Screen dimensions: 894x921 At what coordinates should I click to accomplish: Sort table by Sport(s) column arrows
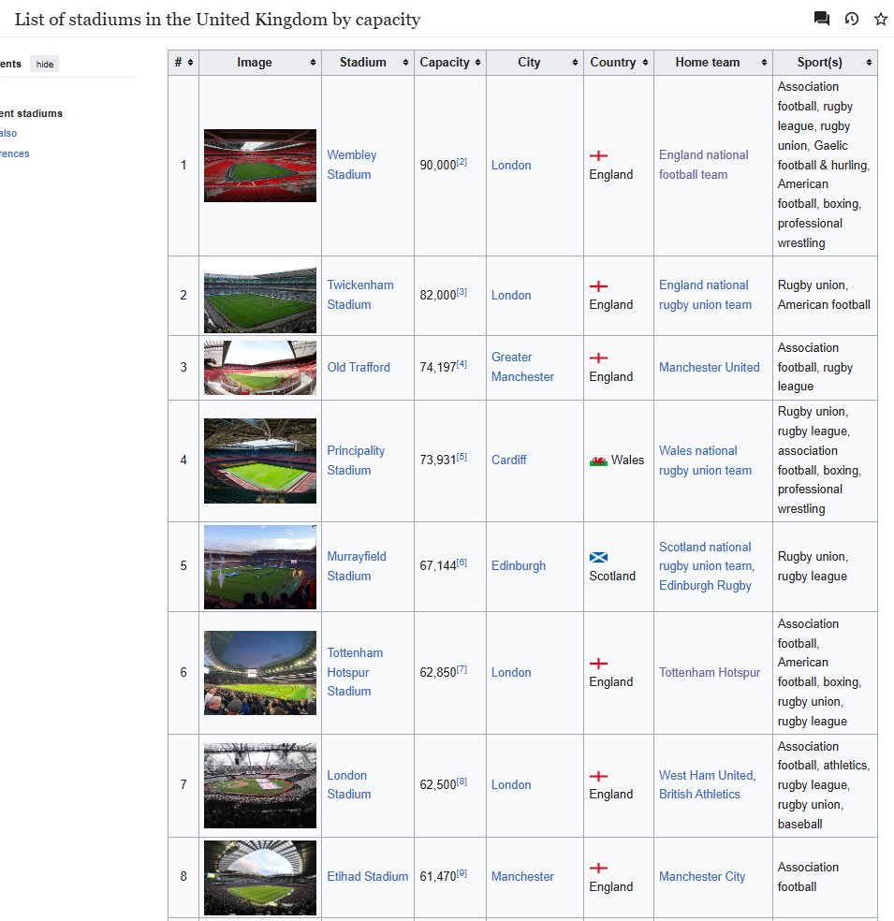[870, 63]
